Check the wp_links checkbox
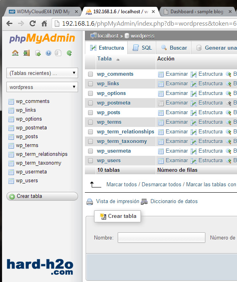 click(90, 84)
